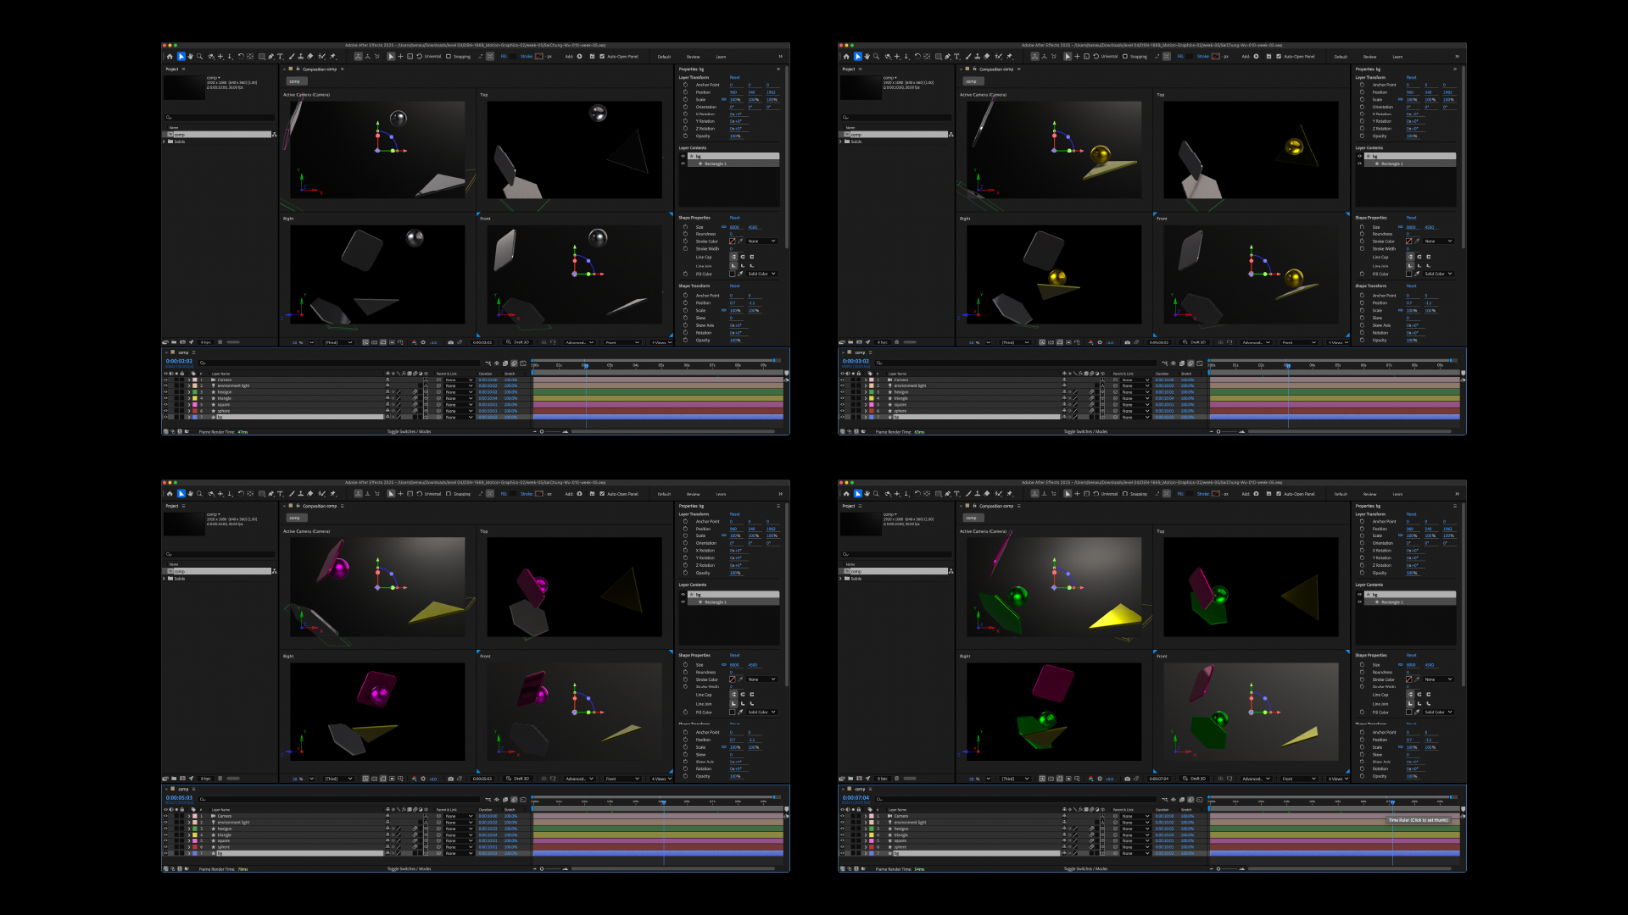Select the Puppet Pin tool in bottom-right window
Viewport: 1628px width, 915px height.
(1009, 494)
